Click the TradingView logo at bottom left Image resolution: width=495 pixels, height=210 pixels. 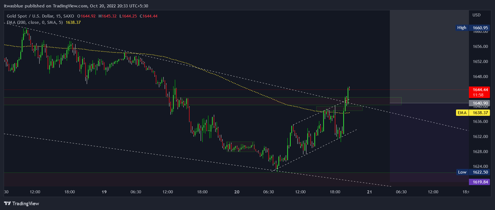click(21, 203)
